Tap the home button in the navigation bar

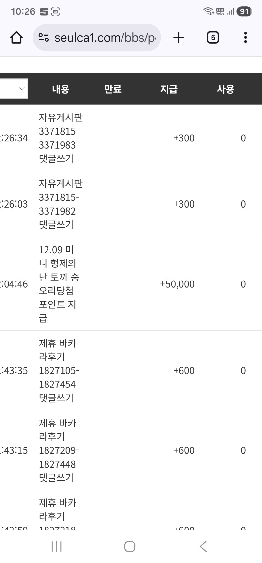pyautogui.click(x=130, y=546)
